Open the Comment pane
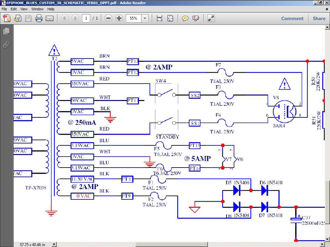Image resolution: width=330 pixels, height=247 pixels. 292,18
